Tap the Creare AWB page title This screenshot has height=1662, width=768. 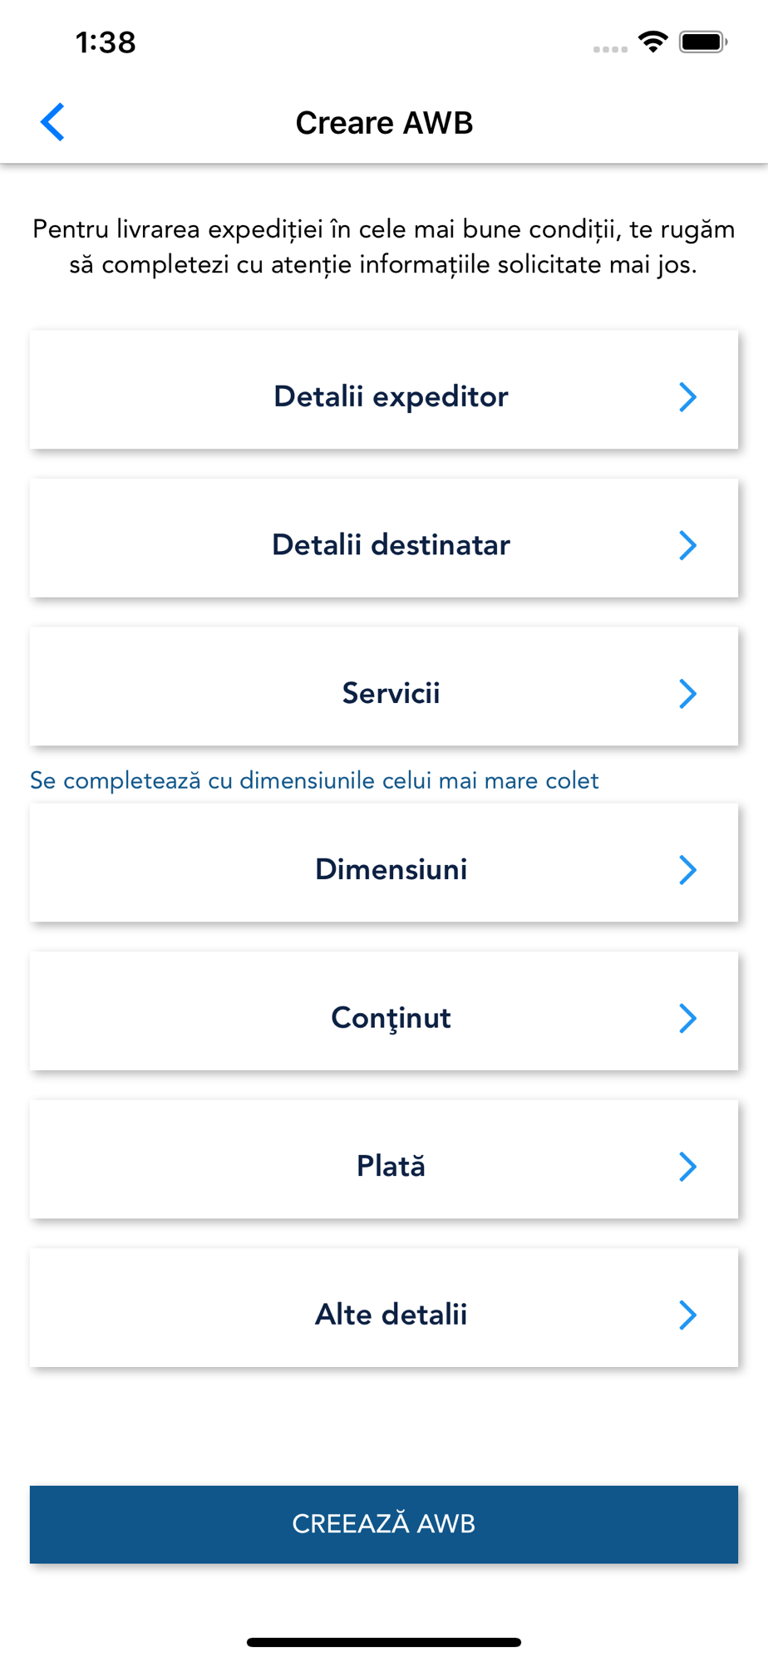click(x=384, y=123)
